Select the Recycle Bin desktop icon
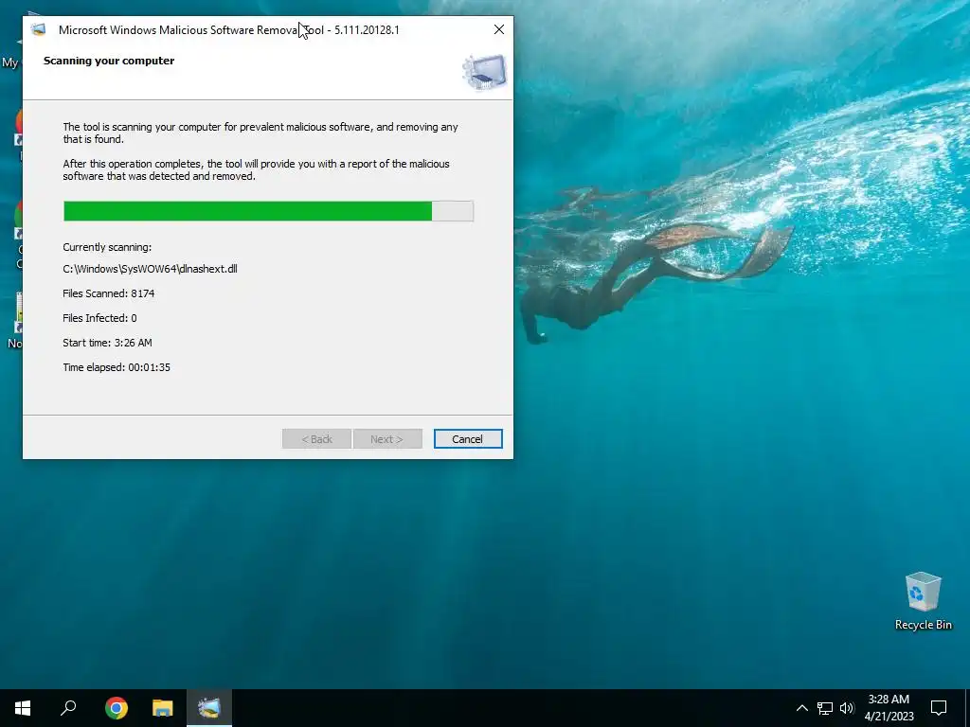 pyautogui.click(x=923, y=601)
